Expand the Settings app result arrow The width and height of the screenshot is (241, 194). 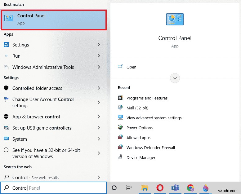tap(99, 45)
